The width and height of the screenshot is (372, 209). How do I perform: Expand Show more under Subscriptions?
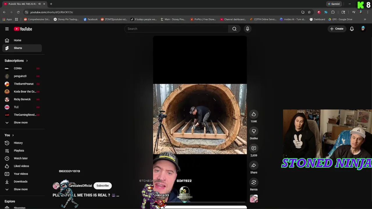(22, 122)
